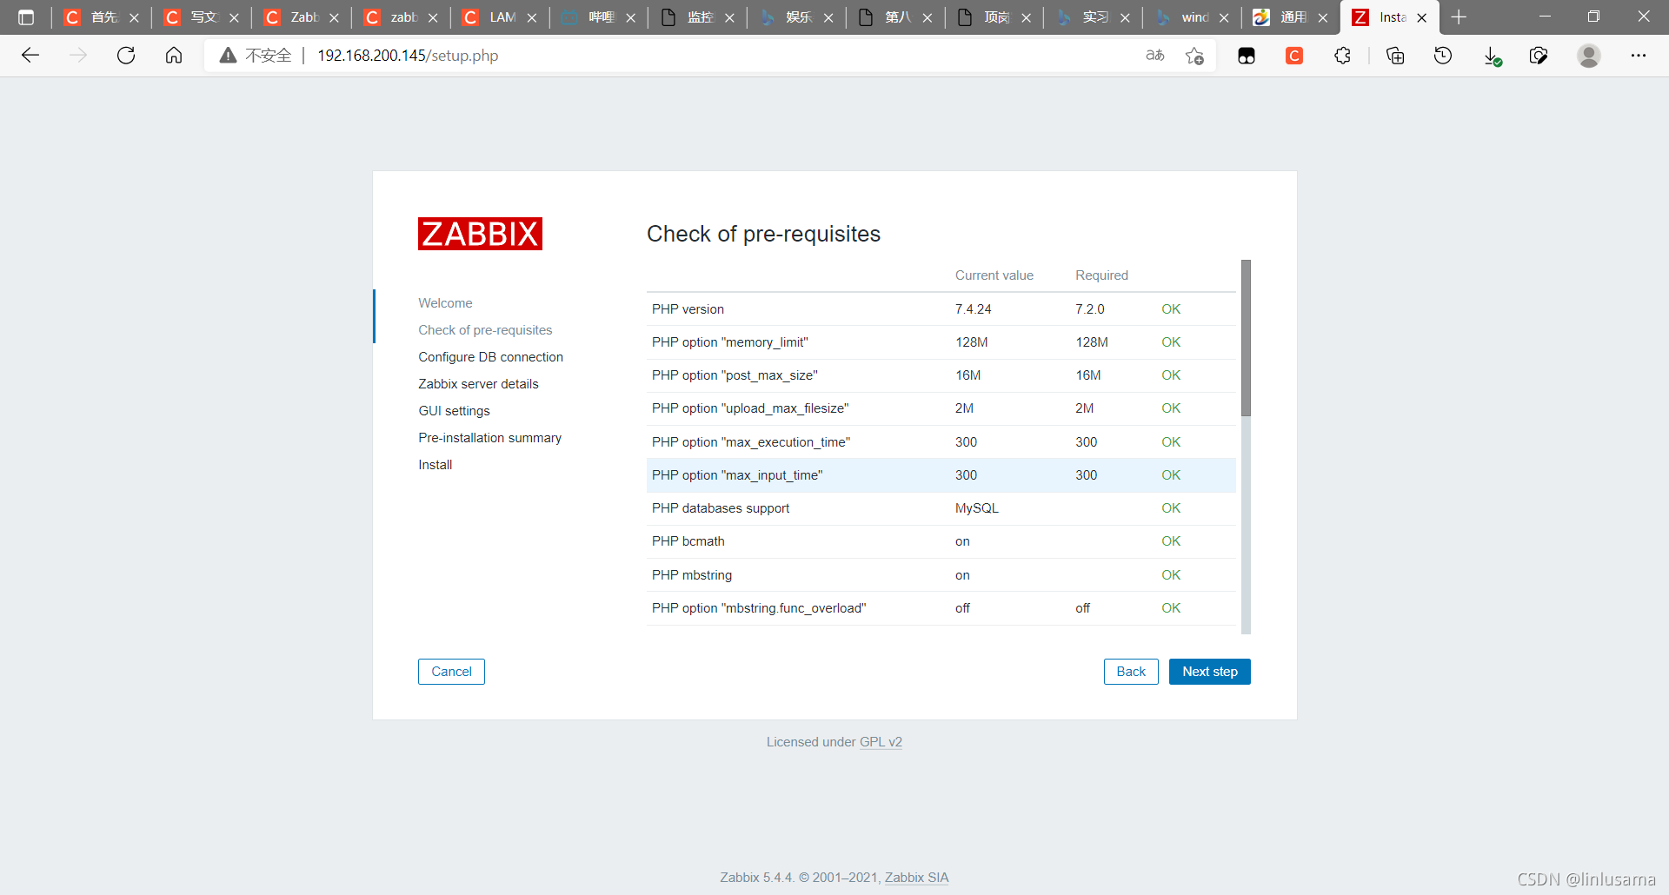Switch to the 写文 tab
1669x895 pixels.
[x=203, y=17]
